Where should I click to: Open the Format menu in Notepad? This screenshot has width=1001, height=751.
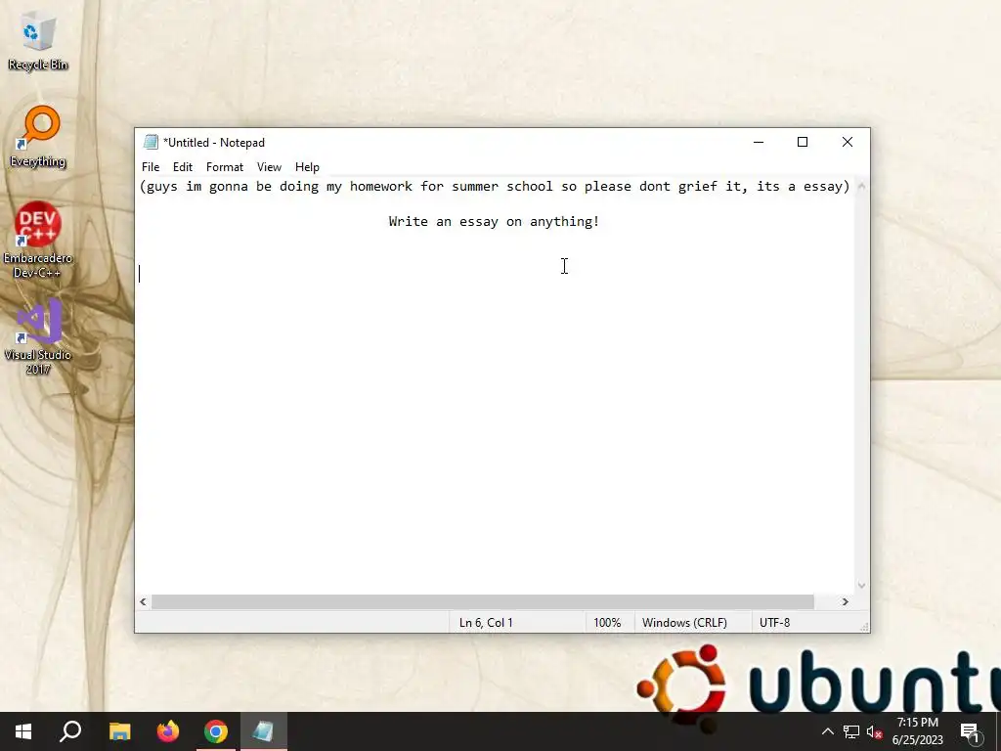[225, 166]
